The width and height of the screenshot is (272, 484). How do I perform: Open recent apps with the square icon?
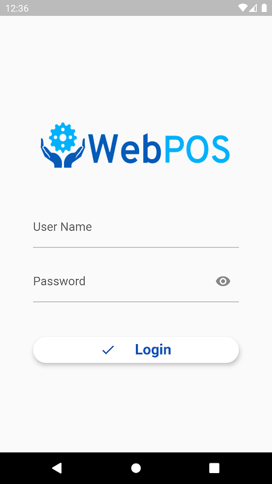(215, 468)
